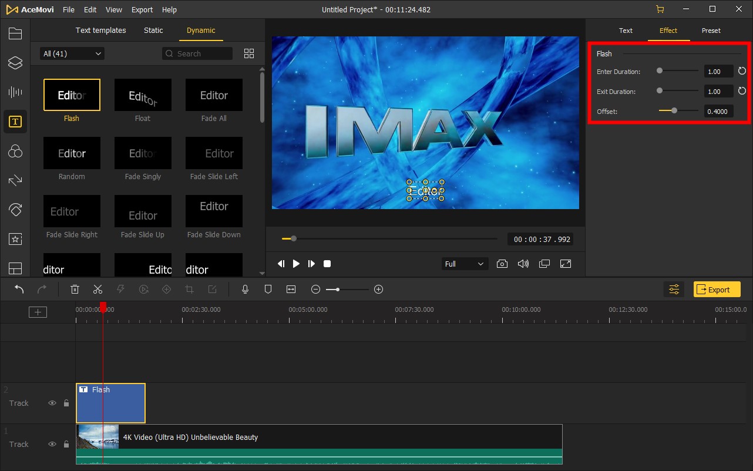Switch templates to grid view
753x471 pixels.
249,53
